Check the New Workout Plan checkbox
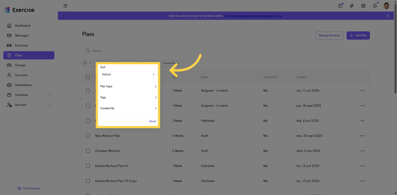This screenshot has height=195, width=397. pos(88,136)
